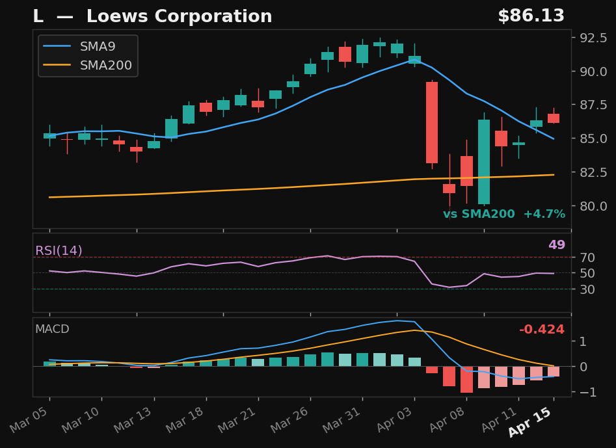
Task: Click the 90.0 price axis label
Action: (x=594, y=72)
